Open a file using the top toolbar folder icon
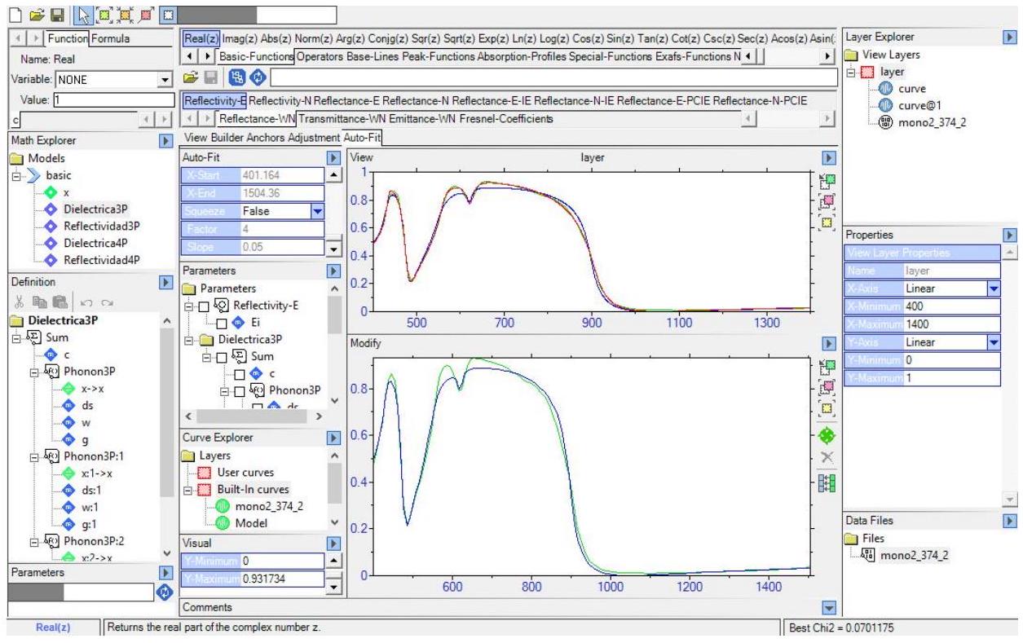 click(x=38, y=15)
